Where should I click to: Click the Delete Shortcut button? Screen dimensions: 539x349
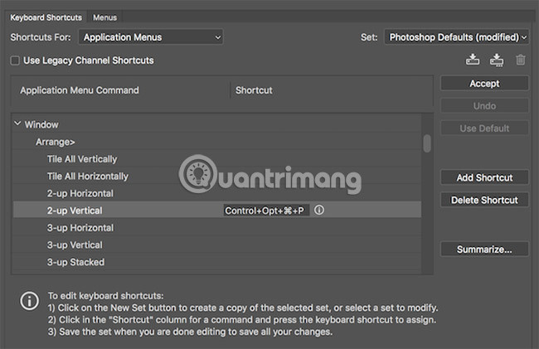(x=484, y=200)
